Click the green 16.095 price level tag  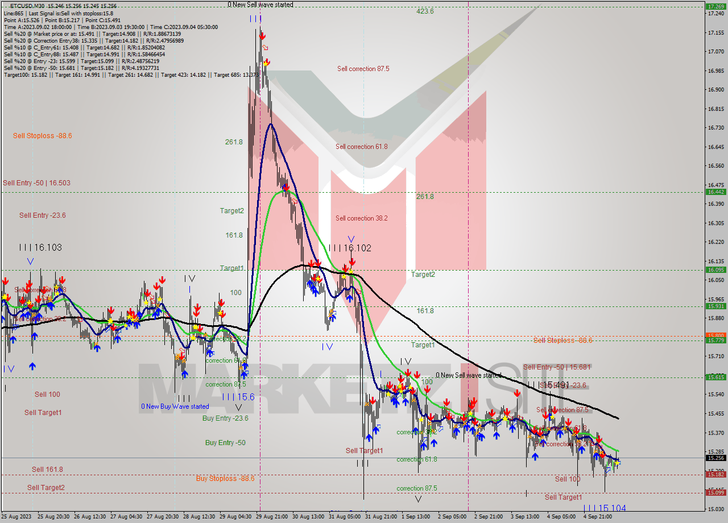(715, 269)
